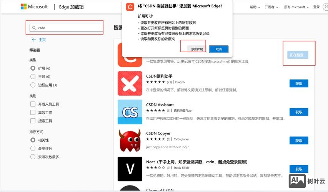Check the 搜索工具 category
328x192 pixels.
pyautogui.click(x=33, y=121)
